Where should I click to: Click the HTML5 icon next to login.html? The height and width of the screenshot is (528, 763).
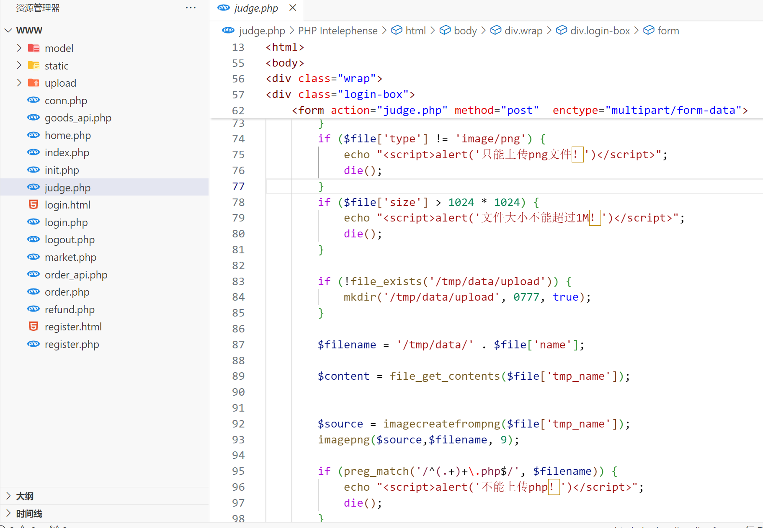tap(34, 204)
